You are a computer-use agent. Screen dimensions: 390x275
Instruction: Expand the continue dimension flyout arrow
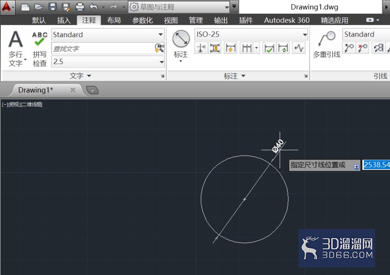click(257, 48)
